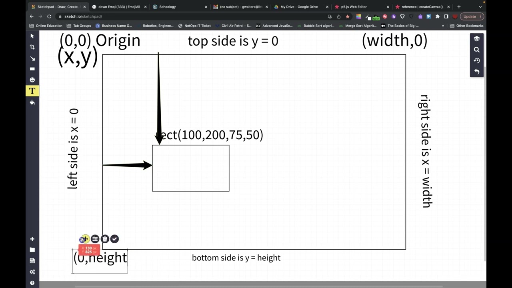
Task: Open the Layers panel icon at top right
Action: tap(477, 39)
